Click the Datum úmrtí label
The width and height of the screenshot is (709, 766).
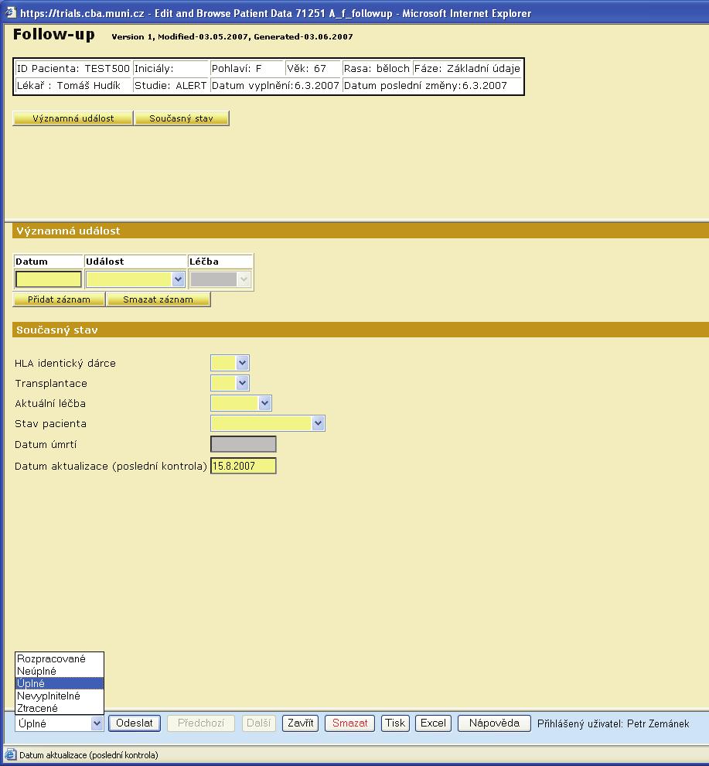click(x=46, y=445)
